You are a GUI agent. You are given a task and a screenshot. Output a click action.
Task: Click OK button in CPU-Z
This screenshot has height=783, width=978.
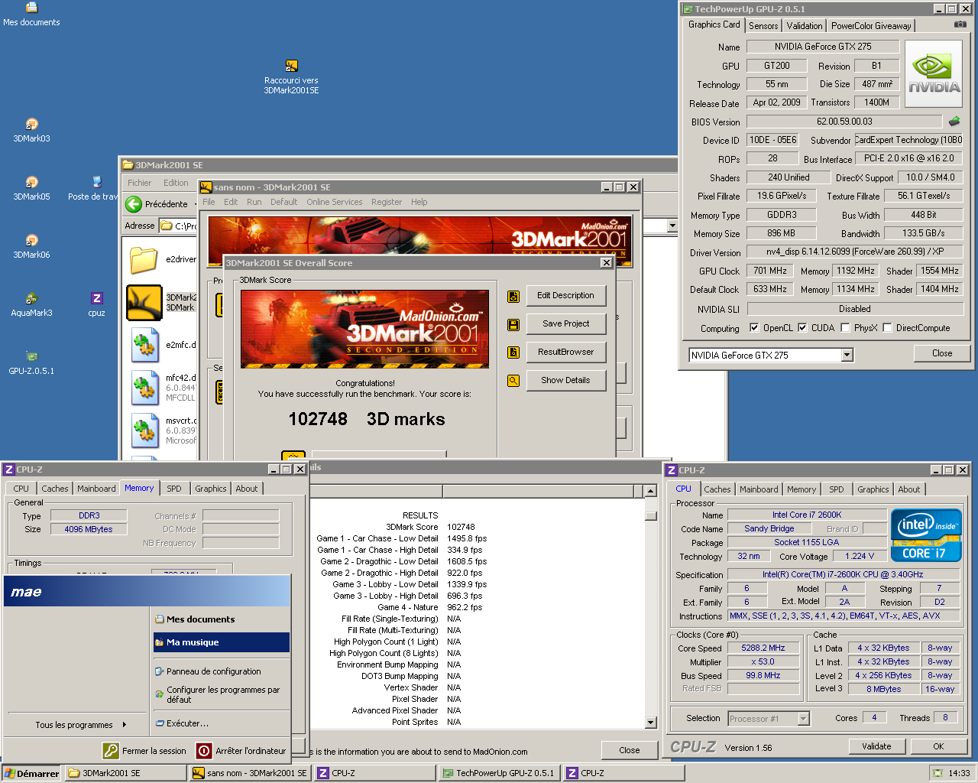[938, 746]
